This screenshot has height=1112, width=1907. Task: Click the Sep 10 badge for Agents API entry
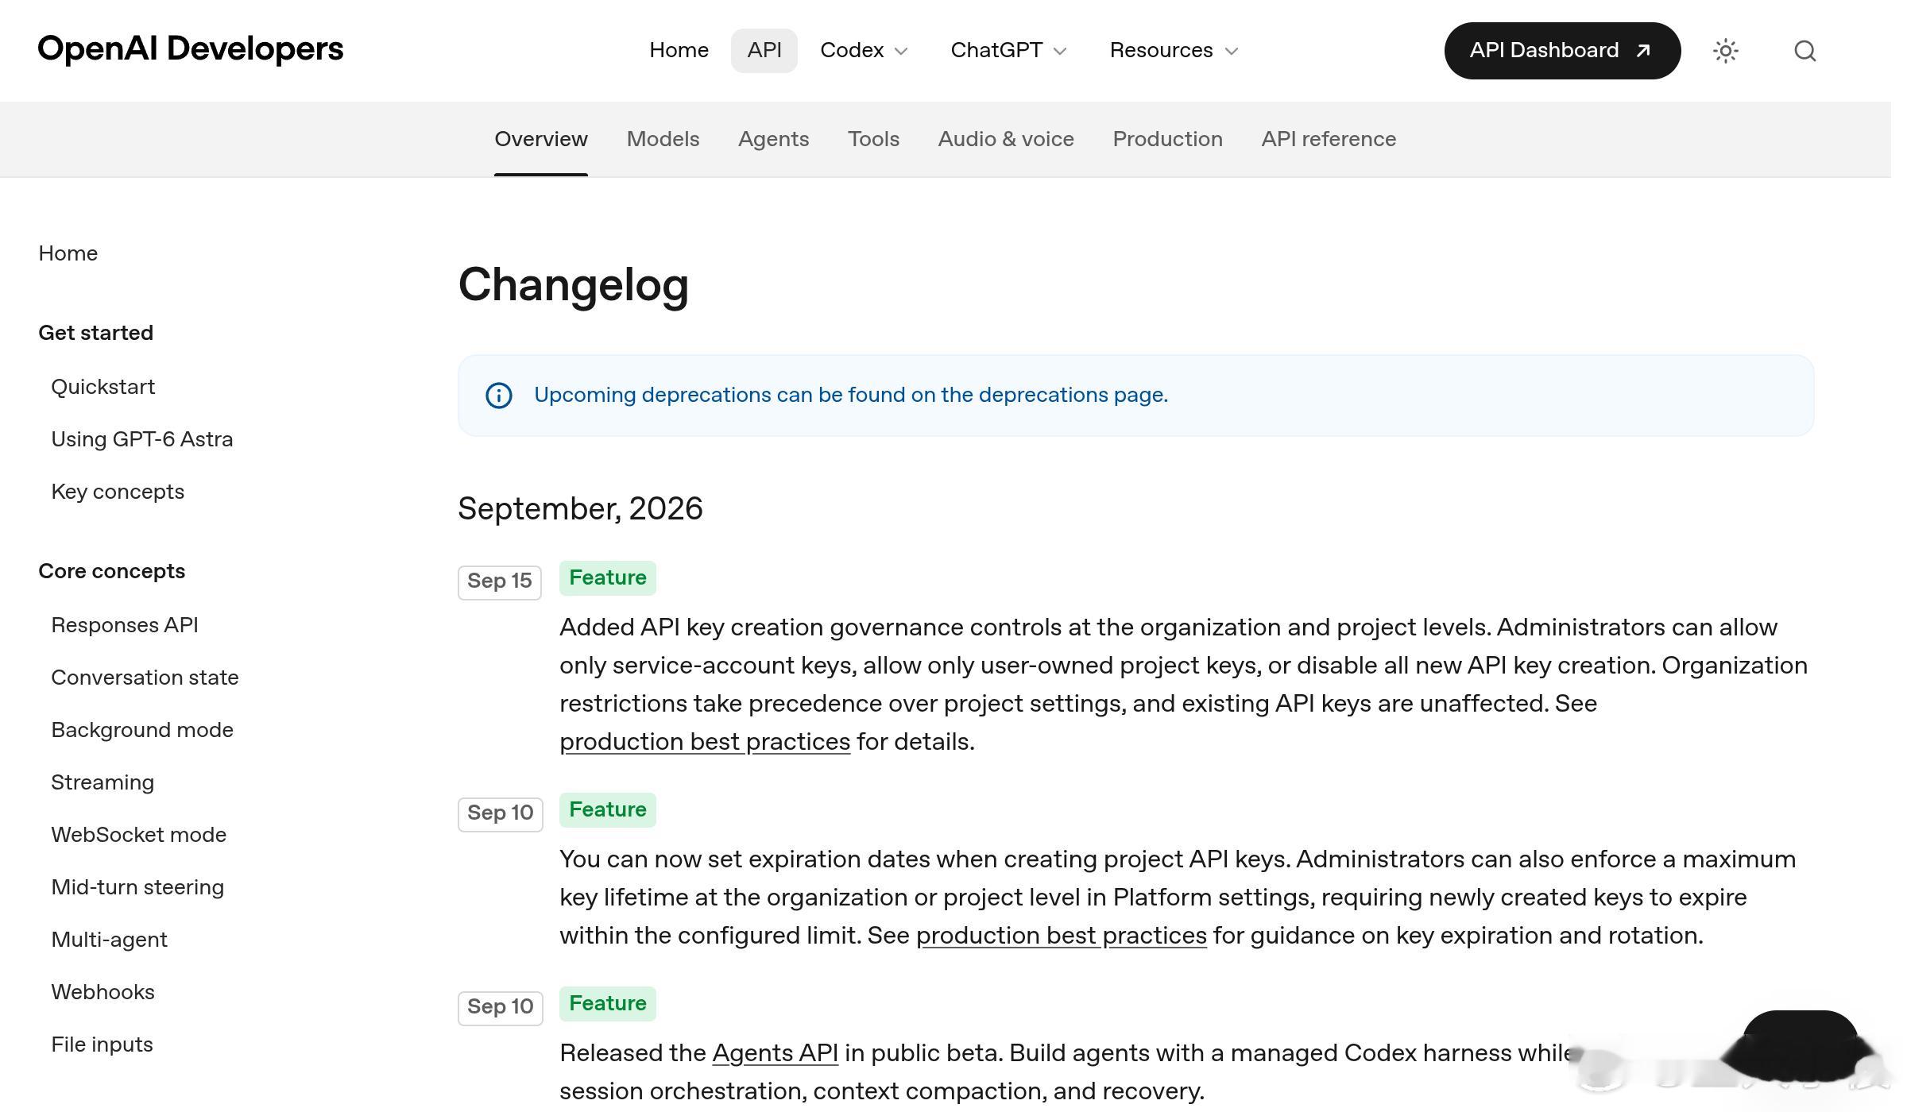tap(501, 1007)
